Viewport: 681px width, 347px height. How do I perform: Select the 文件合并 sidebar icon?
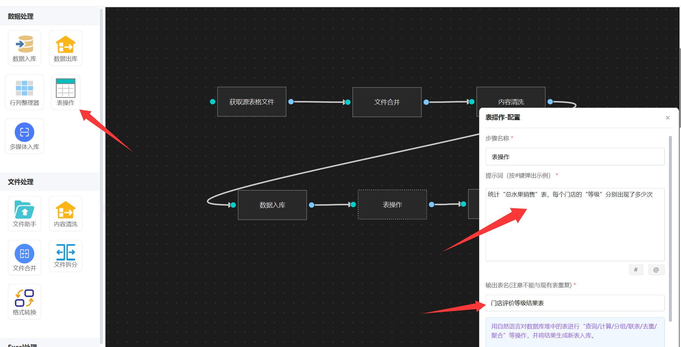tap(24, 258)
